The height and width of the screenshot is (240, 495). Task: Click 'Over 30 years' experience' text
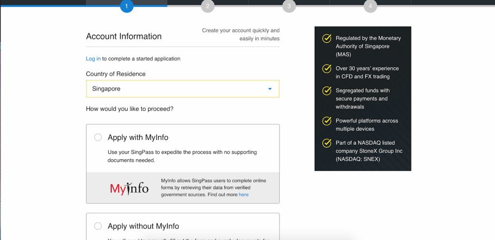[x=367, y=73]
